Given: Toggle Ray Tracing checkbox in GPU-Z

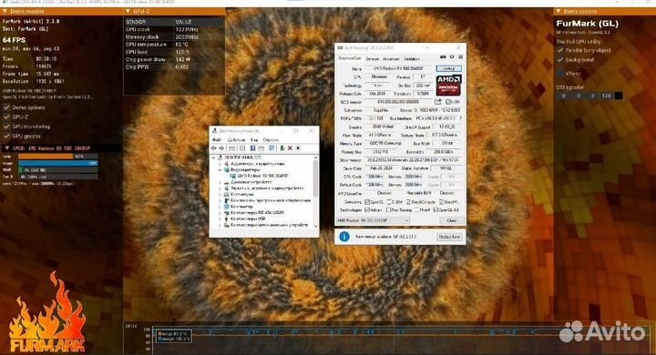Looking at the screenshot, I should [x=388, y=210].
